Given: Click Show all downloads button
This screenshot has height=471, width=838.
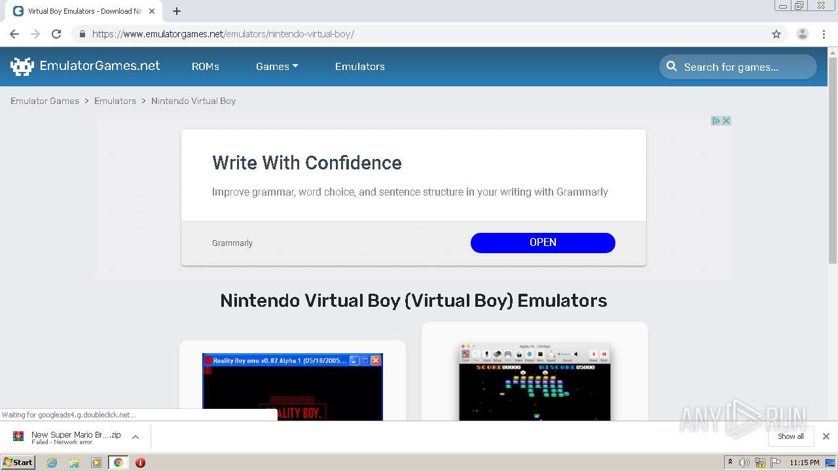Looking at the screenshot, I should (x=790, y=436).
